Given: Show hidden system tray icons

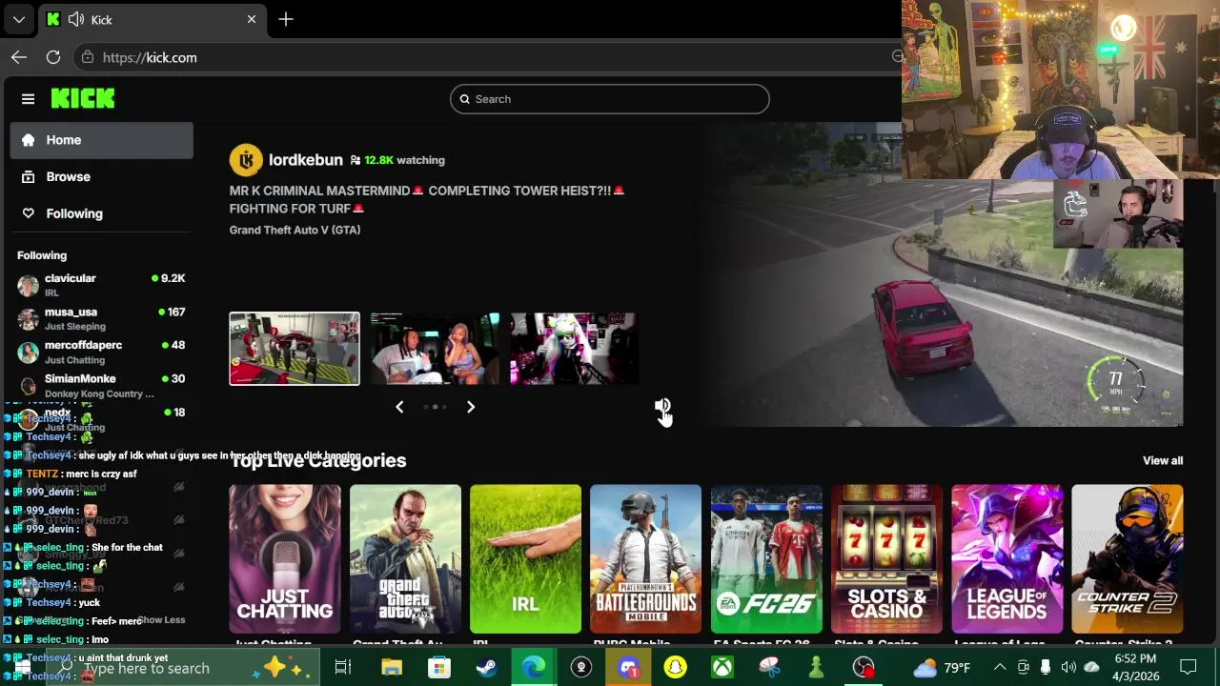Looking at the screenshot, I should pos(1000,668).
